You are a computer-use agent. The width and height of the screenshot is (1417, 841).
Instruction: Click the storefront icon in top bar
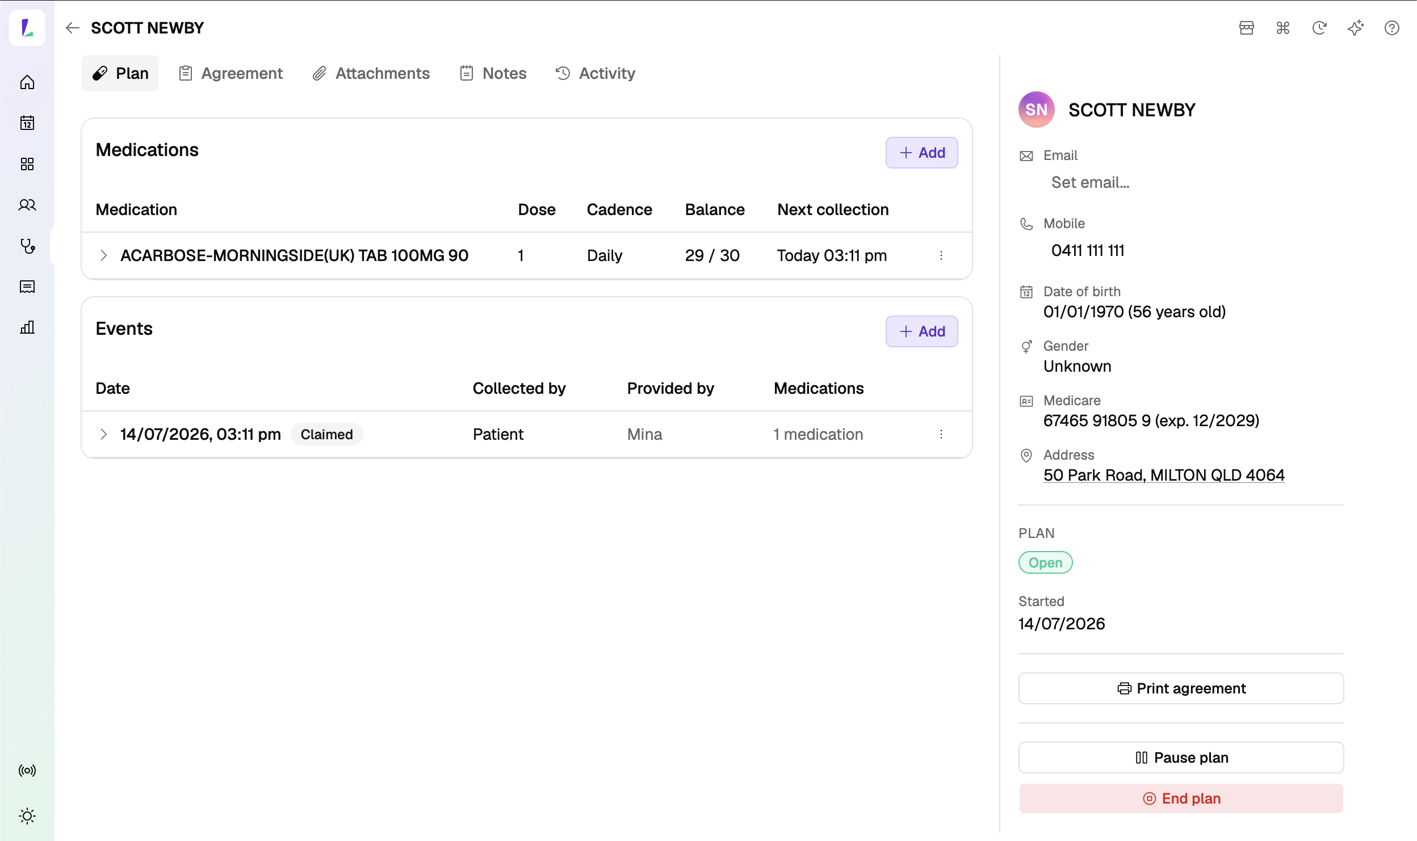click(x=1247, y=28)
